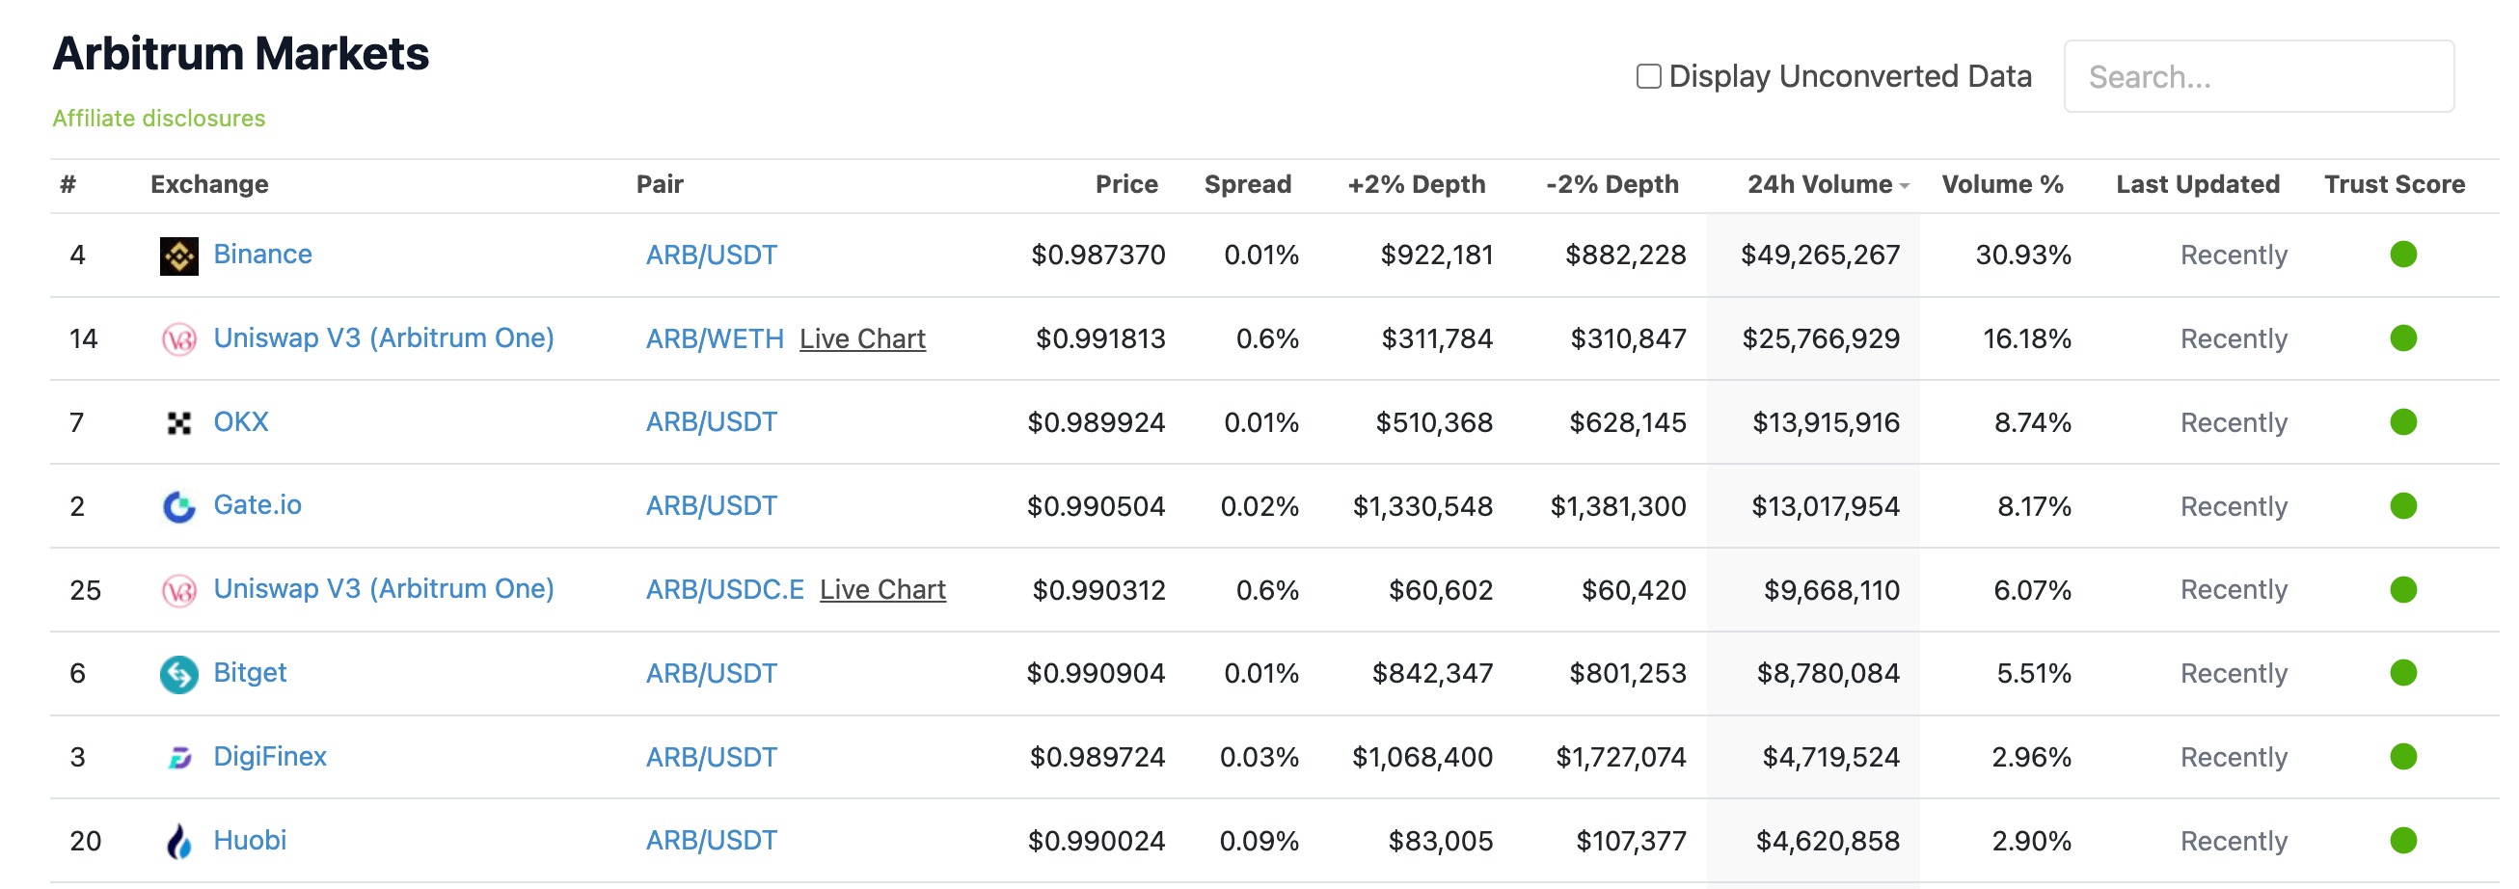Click the Binance exchange logo icon
This screenshot has width=2519, height=889.
point(179,256)
